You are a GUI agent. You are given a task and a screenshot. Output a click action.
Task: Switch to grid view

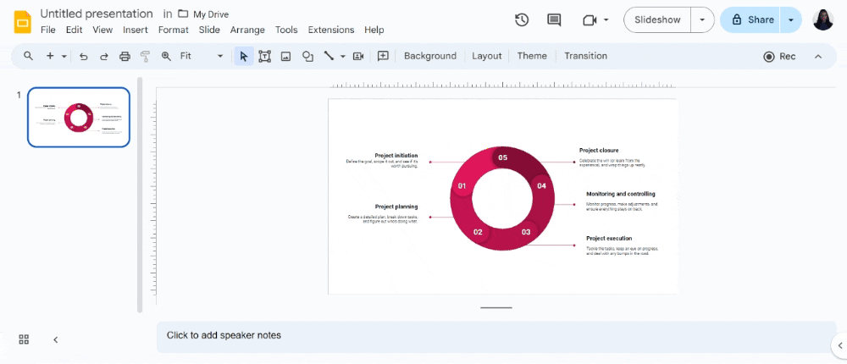click(x=24, y=339)
